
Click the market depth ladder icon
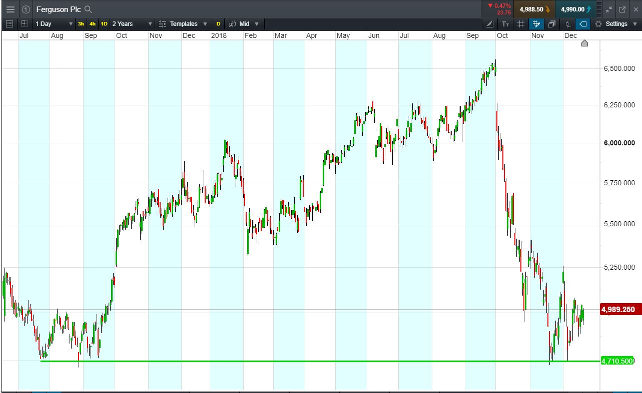[599, 9]
